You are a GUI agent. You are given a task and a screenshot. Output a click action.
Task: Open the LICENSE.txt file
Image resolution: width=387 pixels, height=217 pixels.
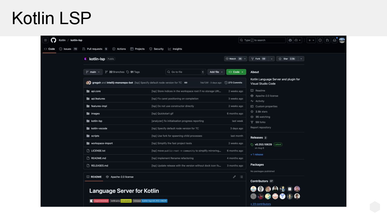(x=98, y=151)
